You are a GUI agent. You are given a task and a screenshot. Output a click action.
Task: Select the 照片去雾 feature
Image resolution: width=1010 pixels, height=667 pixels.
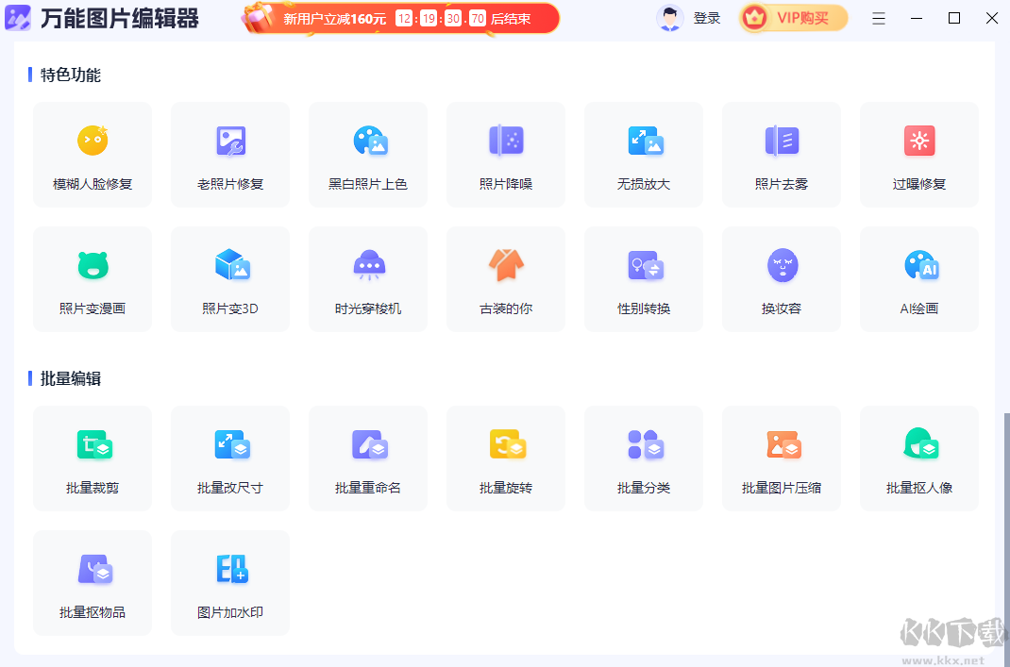pyautogui.click(x=781, y=155)
